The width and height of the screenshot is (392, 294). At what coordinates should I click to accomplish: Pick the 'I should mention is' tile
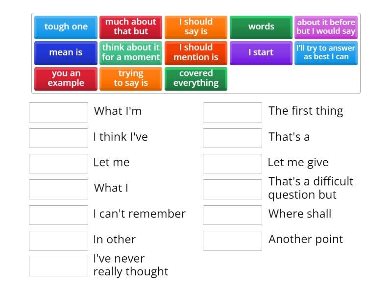pyautogui.click(x=196, y=53)
